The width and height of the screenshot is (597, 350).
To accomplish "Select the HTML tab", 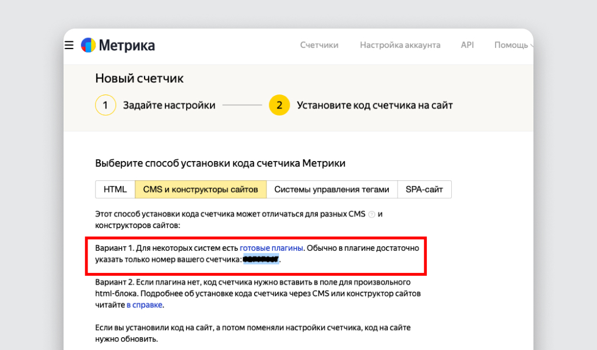I will point(115,189).
